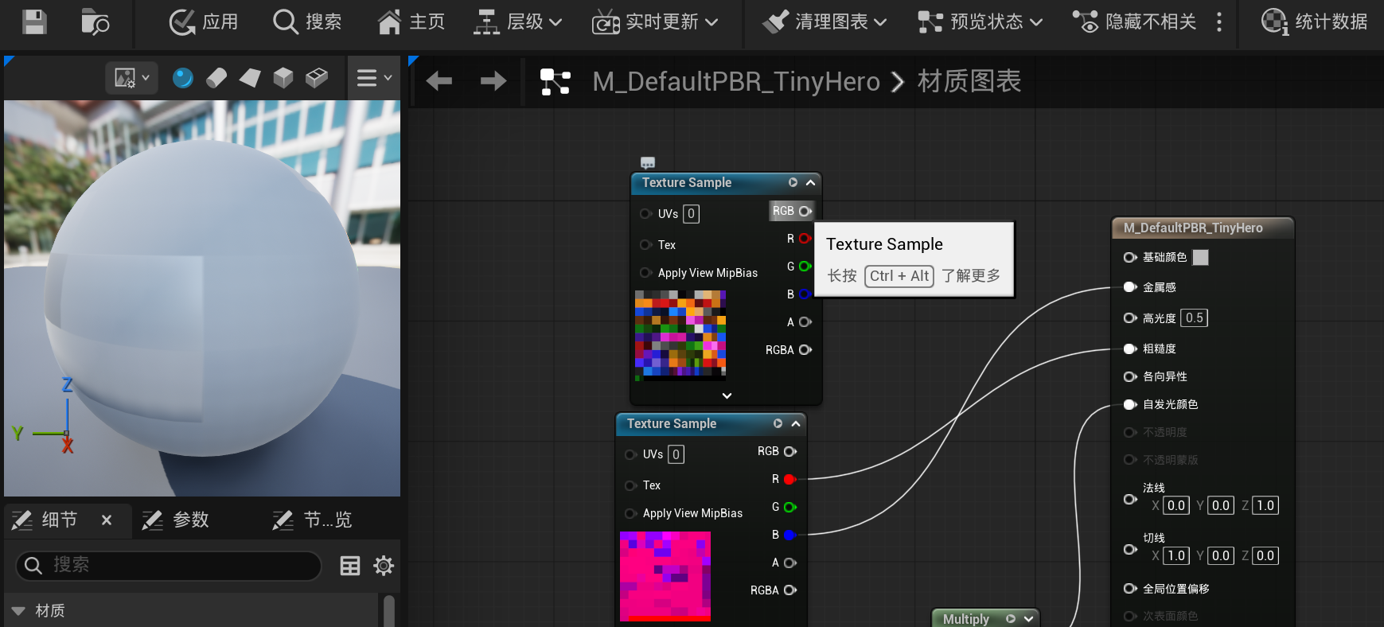The image size is (1384, 627).
Task: Navigate back with the left arrow
Action: (x=439, y=80)
